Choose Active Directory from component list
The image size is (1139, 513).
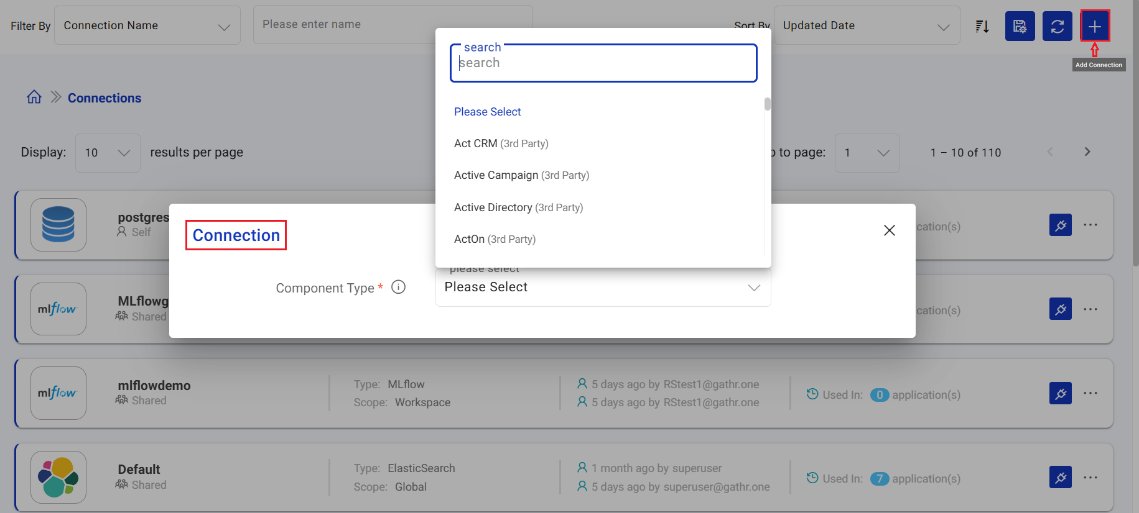point(518,207)
